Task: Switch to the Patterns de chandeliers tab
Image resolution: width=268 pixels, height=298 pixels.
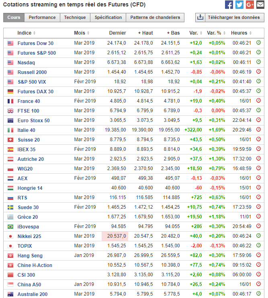Action: (155, 17)
